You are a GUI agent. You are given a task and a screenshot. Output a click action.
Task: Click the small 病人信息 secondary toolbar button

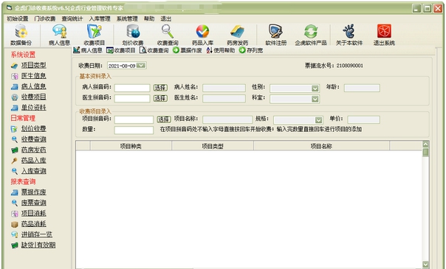tap(88, 51)
